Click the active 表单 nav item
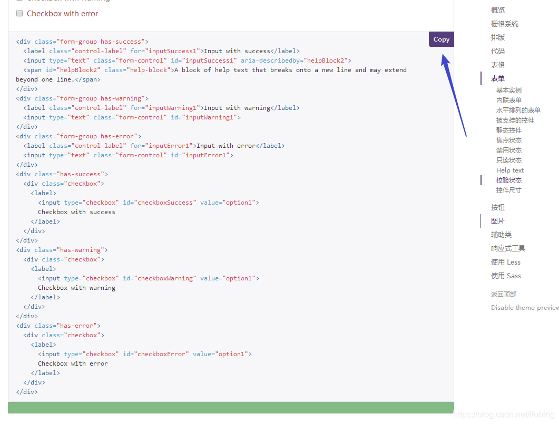This screenshot has width=559, height=424. [x=498, y=78]
